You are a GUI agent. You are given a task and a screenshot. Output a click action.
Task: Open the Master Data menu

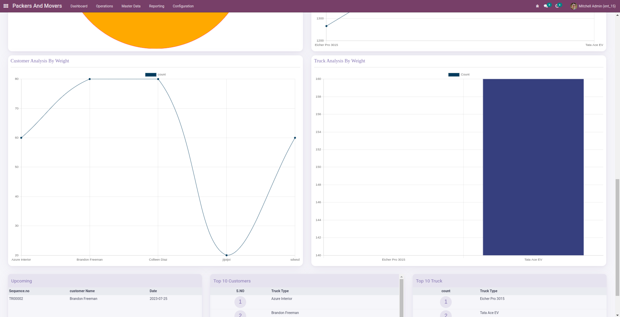click(131, 6)
